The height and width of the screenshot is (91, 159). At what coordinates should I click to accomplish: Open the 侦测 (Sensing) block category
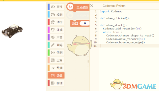tap(56, 53)
